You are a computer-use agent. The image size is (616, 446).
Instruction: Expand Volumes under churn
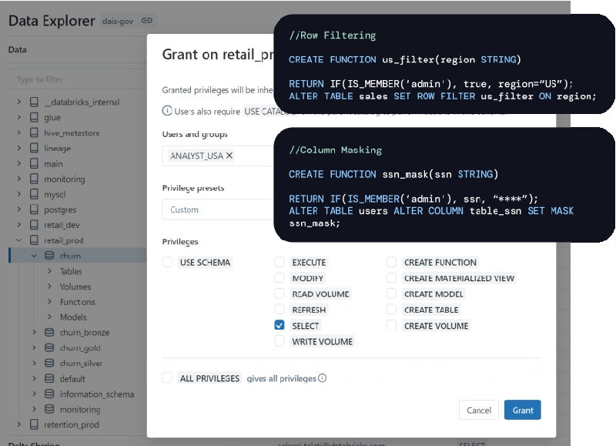[x=49, y=286]
